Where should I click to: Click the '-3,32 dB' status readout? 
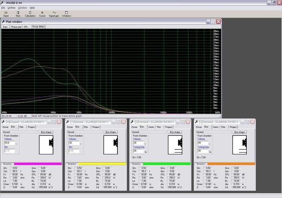24,116
